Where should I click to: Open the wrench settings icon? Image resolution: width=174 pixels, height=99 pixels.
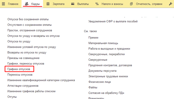click(x=170, y=4)
